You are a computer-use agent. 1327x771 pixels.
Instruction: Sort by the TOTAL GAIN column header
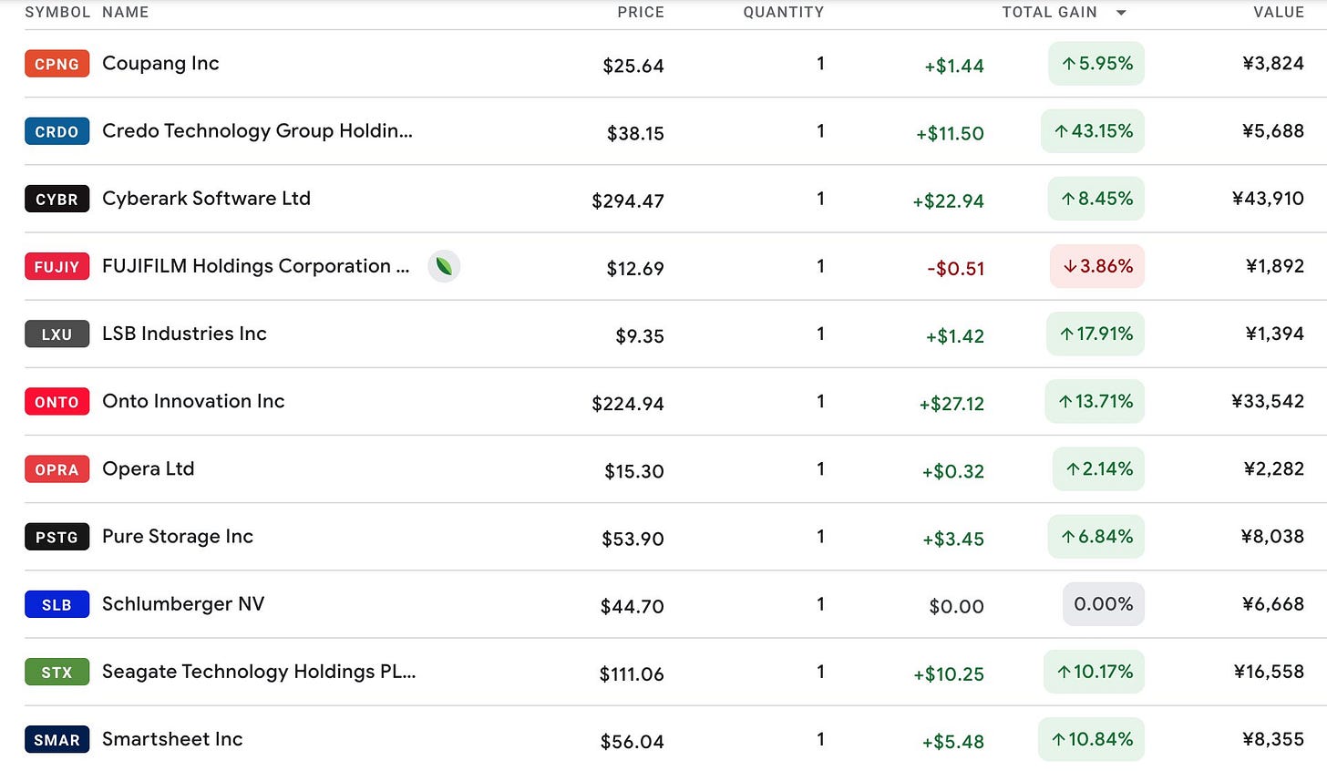click(x=1049, y=12)
